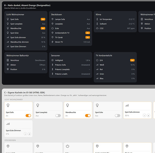Click plus on the Spot Ecke Dimmen tile

(29, 134)
